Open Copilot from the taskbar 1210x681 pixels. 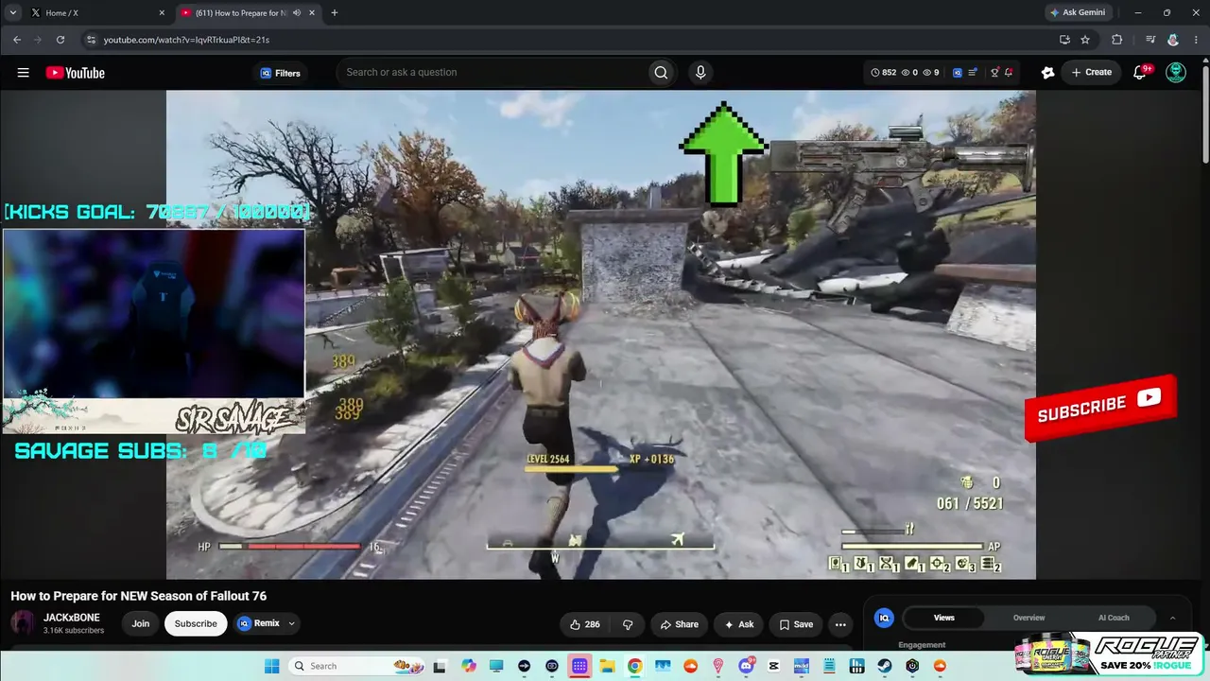pos(469,666)
